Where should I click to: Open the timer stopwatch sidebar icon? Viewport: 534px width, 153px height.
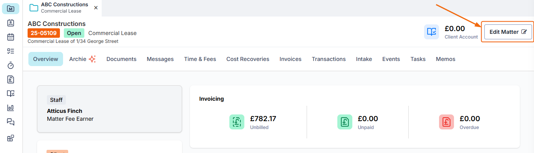click(x=11, y=65)
